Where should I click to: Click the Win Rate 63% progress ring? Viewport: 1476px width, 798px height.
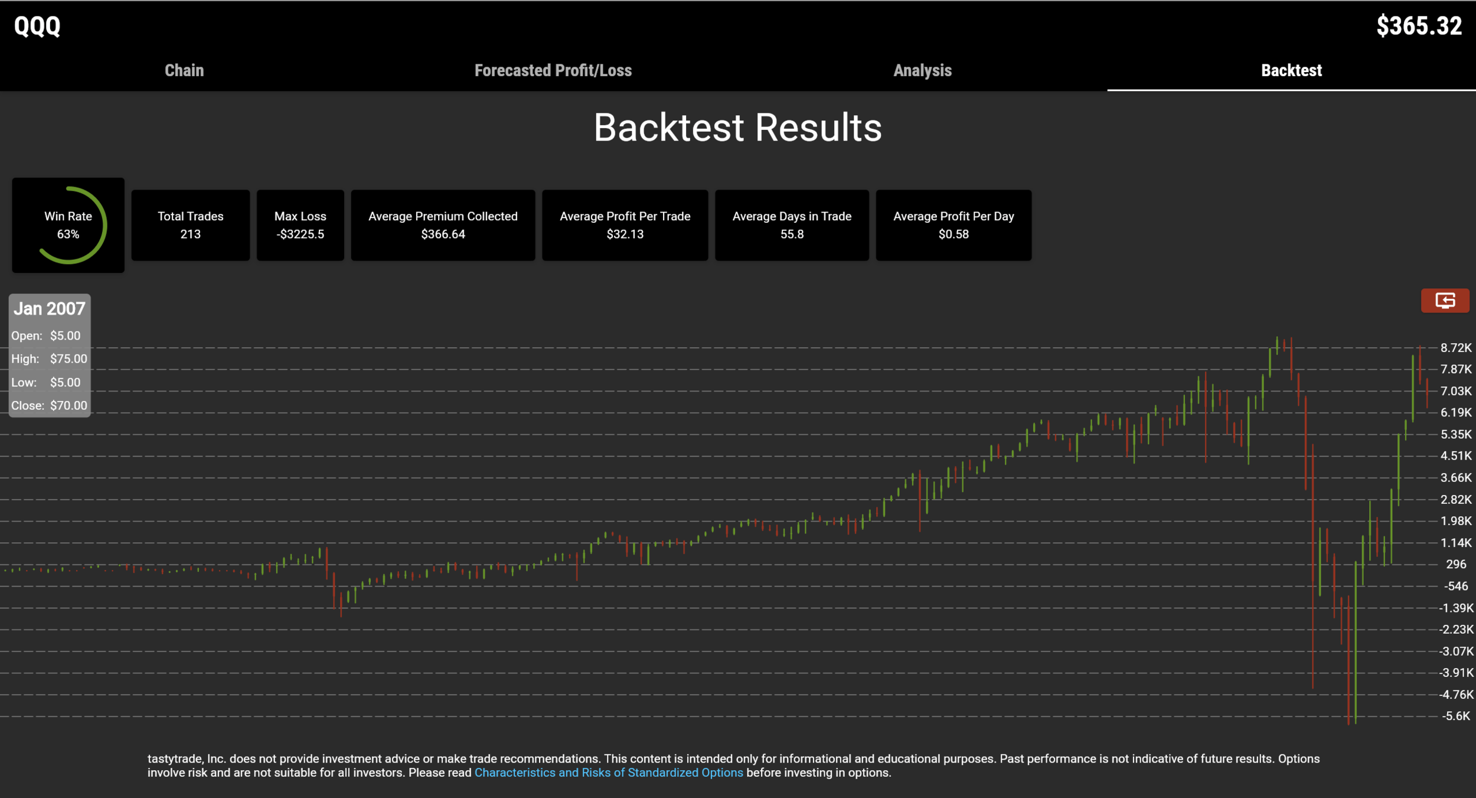(68, 225)
